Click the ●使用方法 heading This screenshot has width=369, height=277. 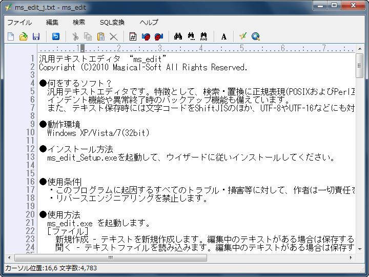click(60, 214)
